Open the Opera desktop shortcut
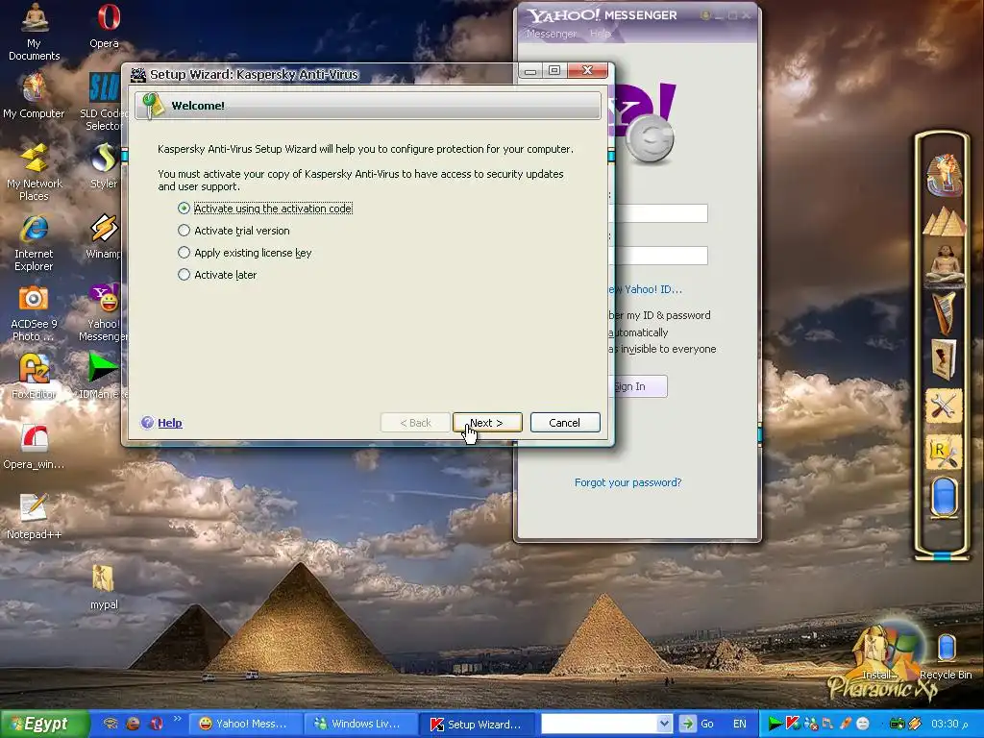The width and height of the screenshot is (984, 738). pyautogui.click(x=104, y=27)
